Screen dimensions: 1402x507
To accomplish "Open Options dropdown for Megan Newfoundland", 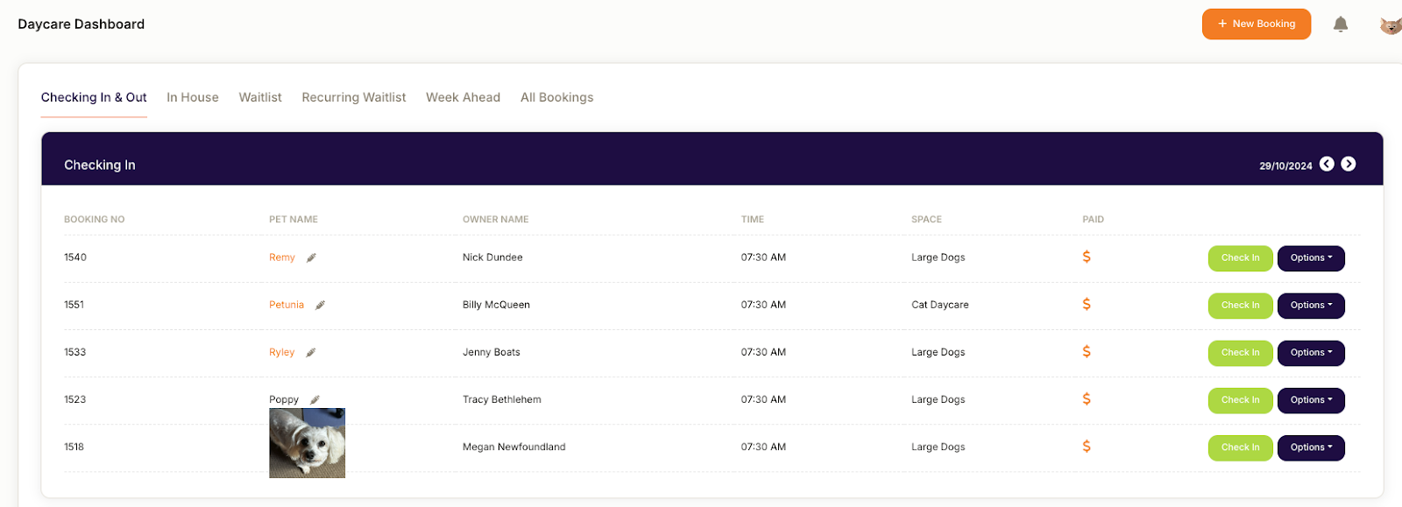I will coord(1311,447).
